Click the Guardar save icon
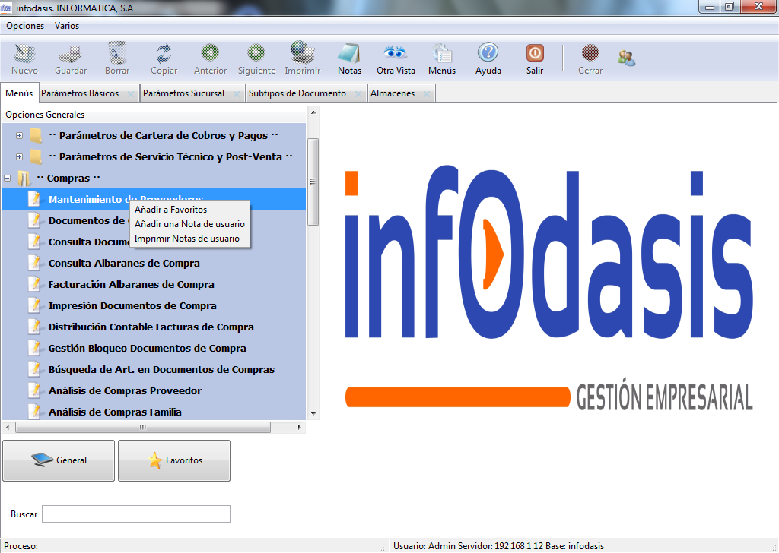 tap(71, 54)
